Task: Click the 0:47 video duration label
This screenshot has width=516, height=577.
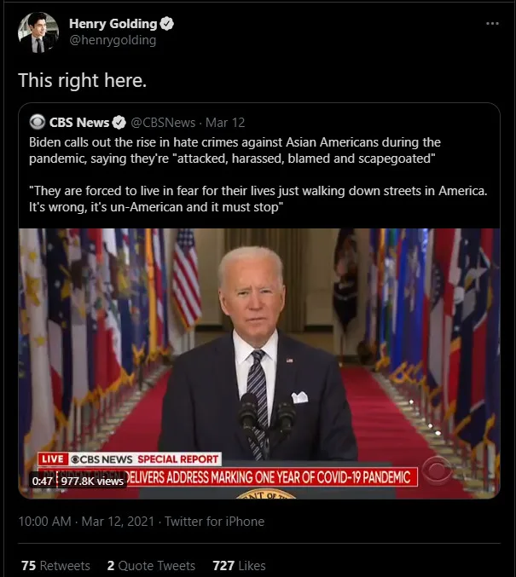Action: click(42, 481)
